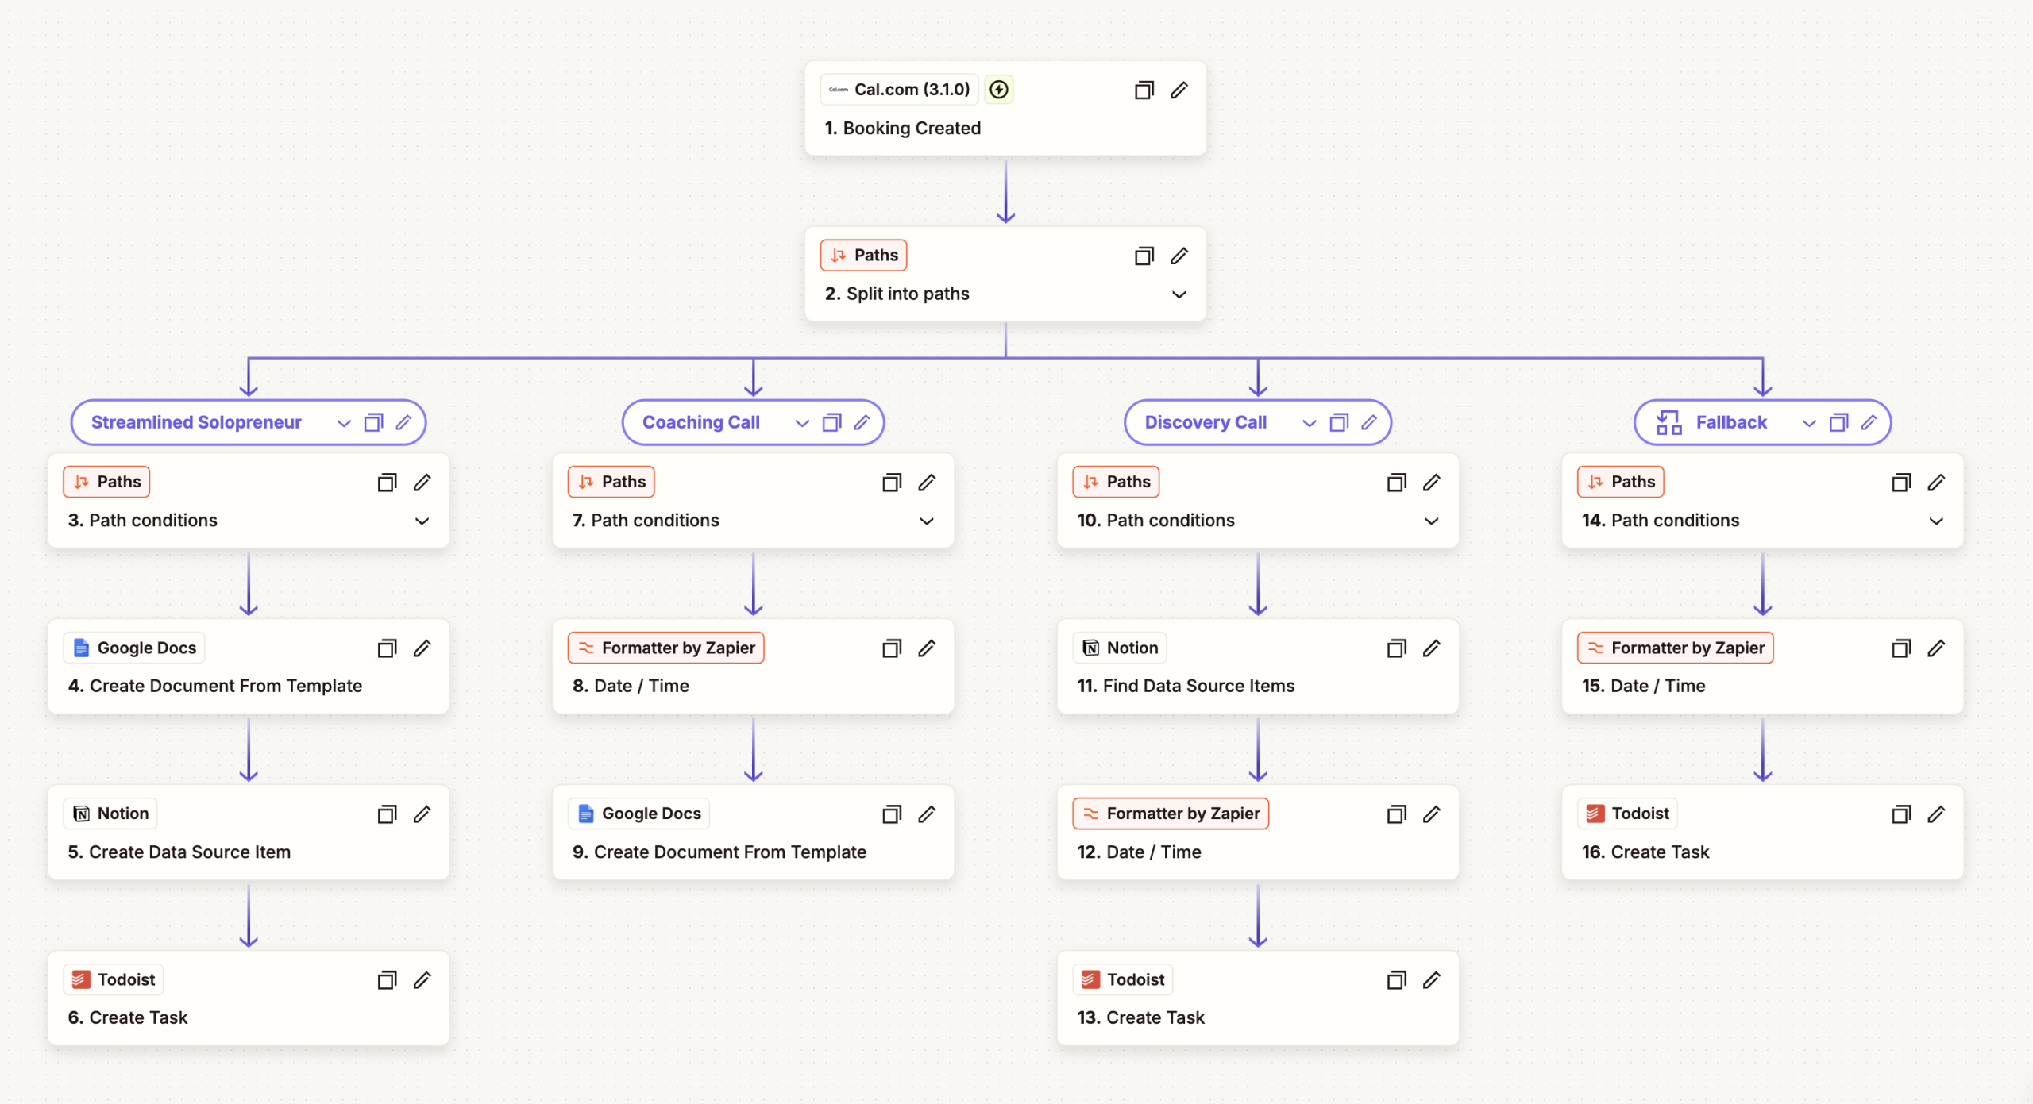Edit step 8 Date / Time
The height and width of the screenshot is (1104, 2033).
(x=927, y=648)
